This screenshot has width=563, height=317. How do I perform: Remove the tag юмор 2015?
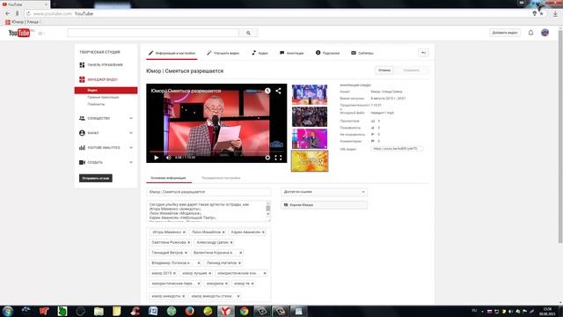[174, 274]
